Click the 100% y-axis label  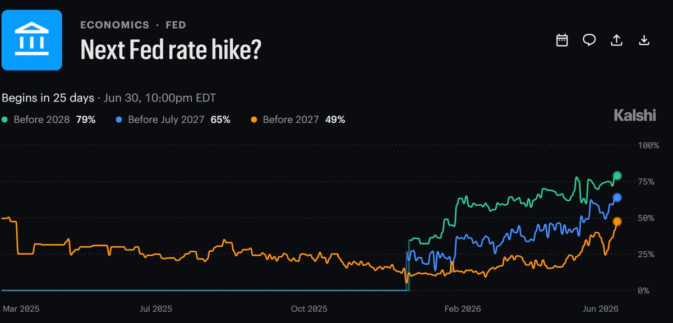click(x=649, y=145)
